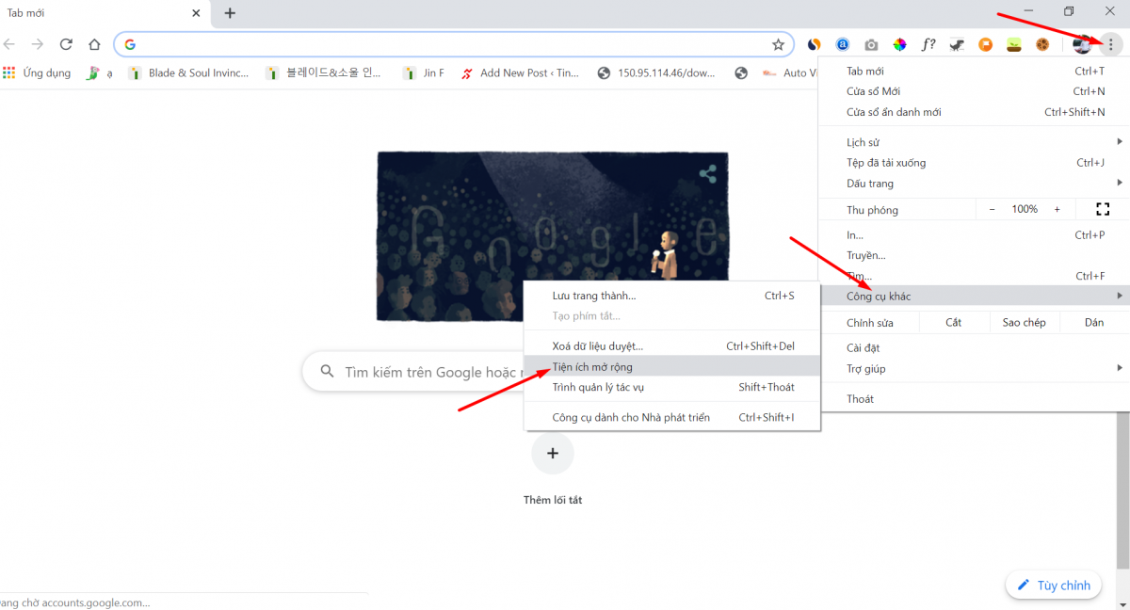Viewport: 1130px width, 610px height.
Task: Increase zoom with the plus button
Action: [x=1057, y=209]
